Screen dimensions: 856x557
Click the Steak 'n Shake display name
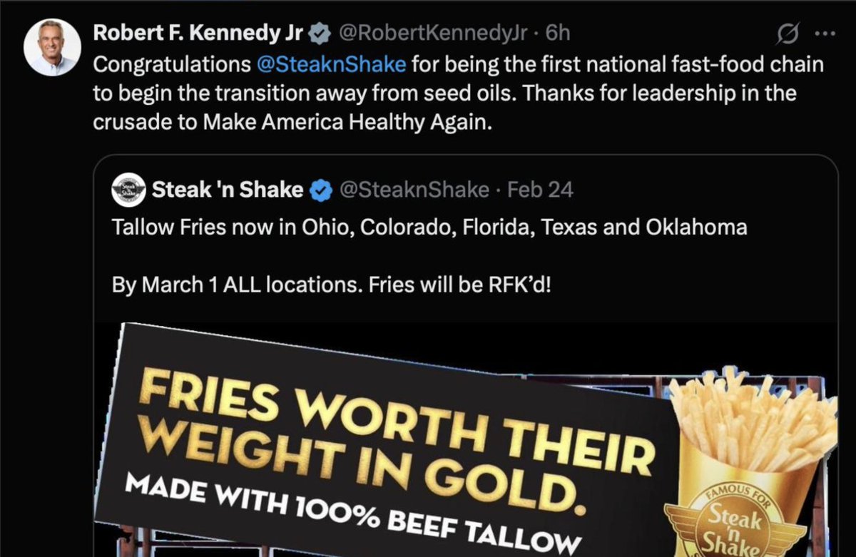click(x=228, y=190)
